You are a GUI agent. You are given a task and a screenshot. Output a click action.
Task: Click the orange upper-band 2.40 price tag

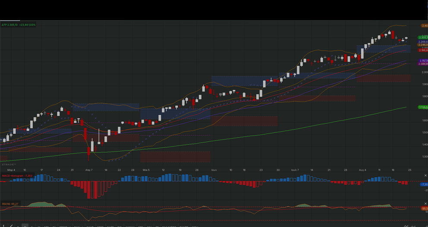coord(425,26)
